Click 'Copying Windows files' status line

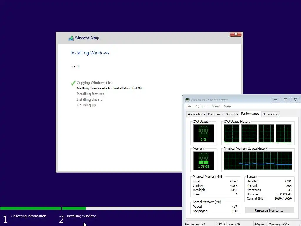click(x=94, y=83)
